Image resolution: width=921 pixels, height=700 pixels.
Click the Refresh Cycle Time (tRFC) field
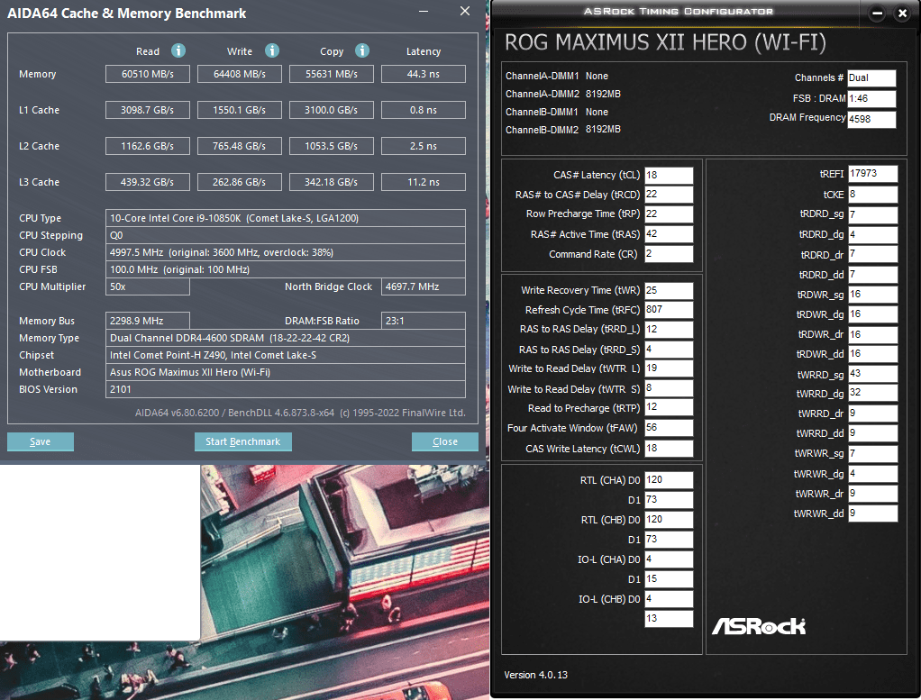(x=669, y=310)
